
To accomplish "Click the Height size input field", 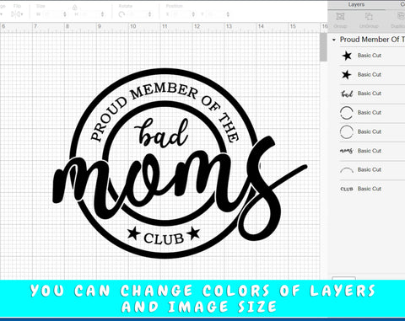I will click(89, 14).
